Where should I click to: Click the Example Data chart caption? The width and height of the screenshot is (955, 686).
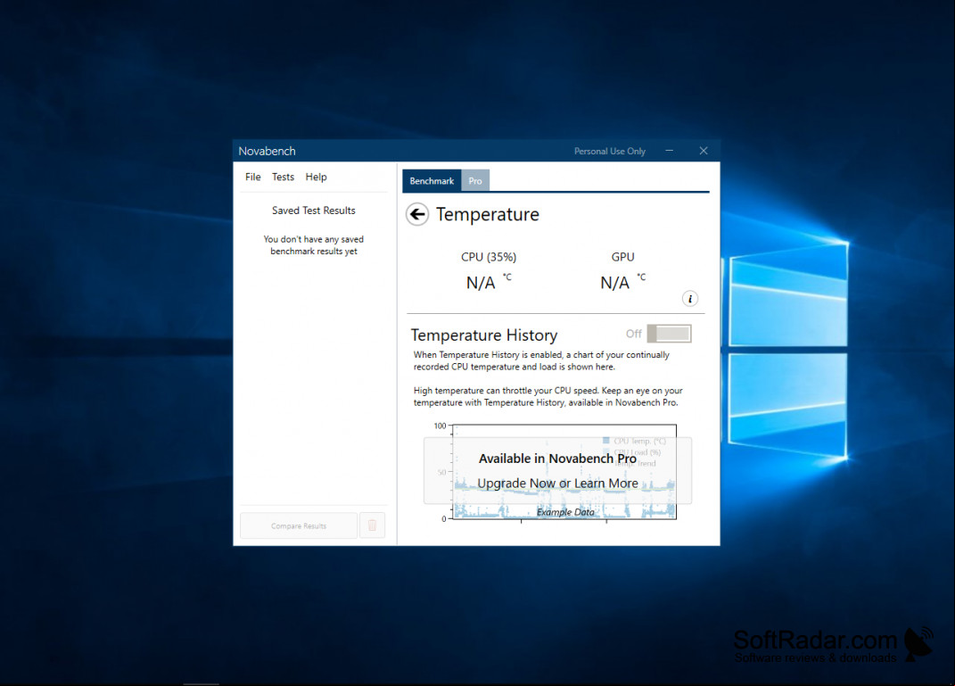pos(565,512)
